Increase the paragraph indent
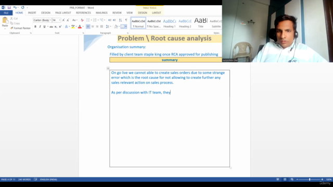 pyautogui.click(x=114, y=20)
